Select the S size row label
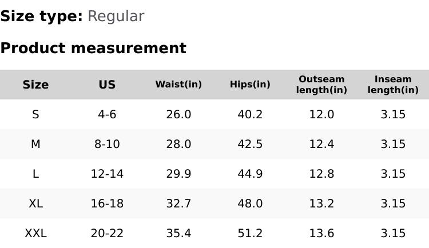This screenshot has height=248, width=429. 35,114
